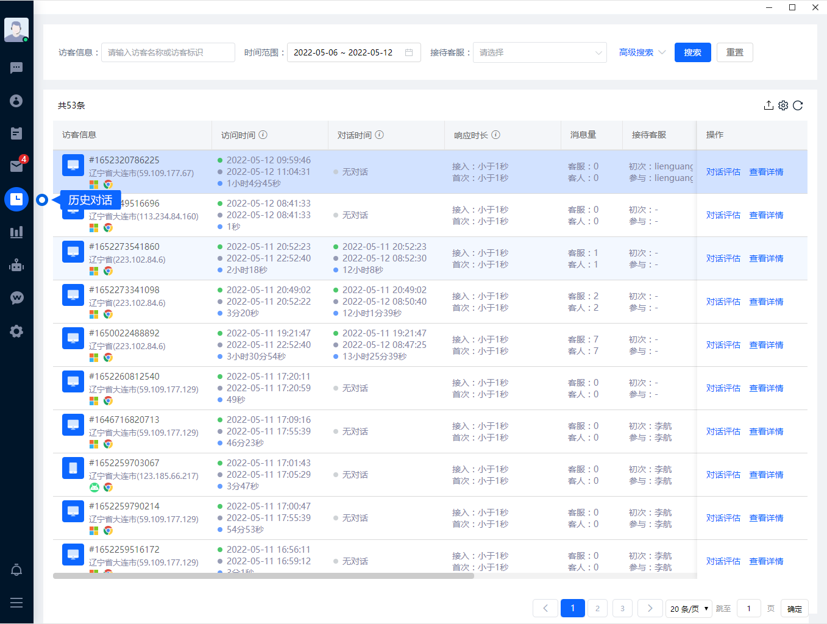Screen dimensions: 827x624
Task: Click the visitor info search field
Action: click(x=168, y=52)
